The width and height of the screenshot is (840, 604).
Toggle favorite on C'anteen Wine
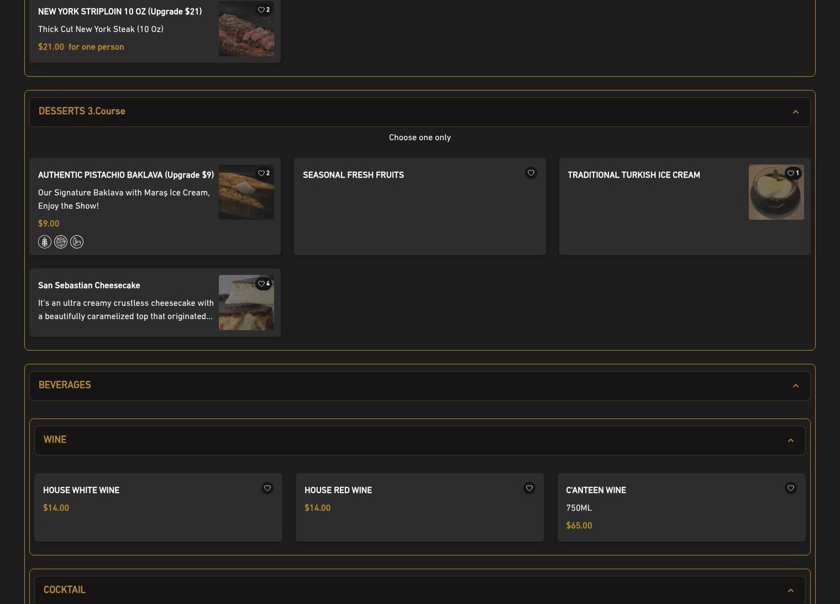point(790,488)
